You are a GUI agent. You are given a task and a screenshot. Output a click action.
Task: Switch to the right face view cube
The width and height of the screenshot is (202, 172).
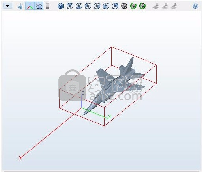[97, 6]
